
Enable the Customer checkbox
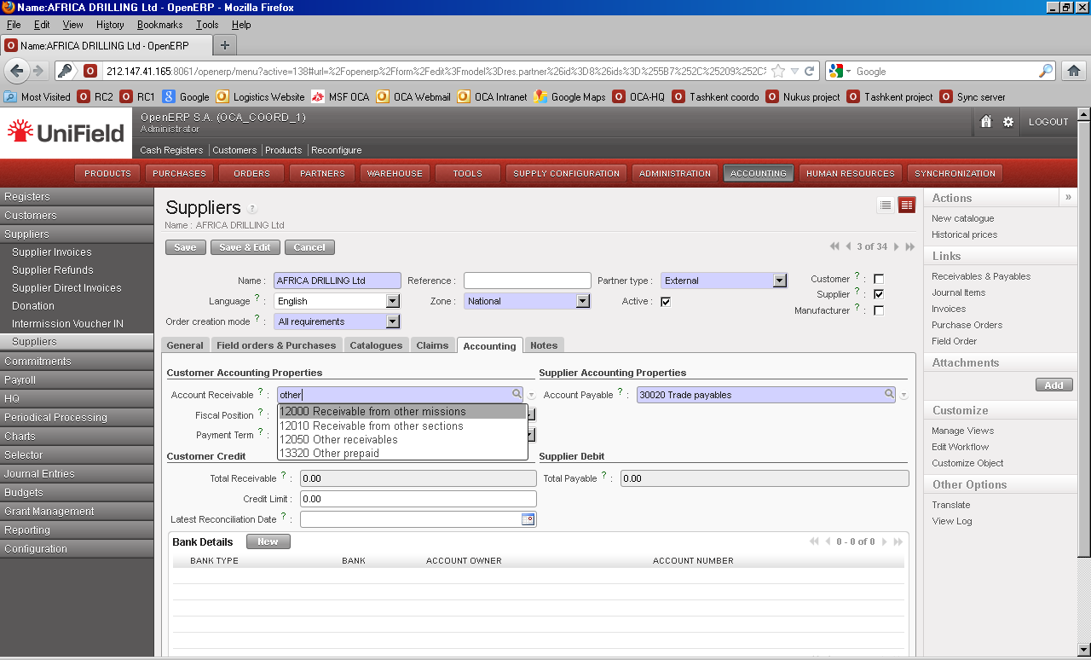(879, 279)
